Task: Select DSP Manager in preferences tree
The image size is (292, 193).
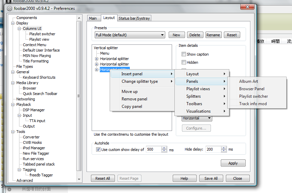Action: pos(34,110)
